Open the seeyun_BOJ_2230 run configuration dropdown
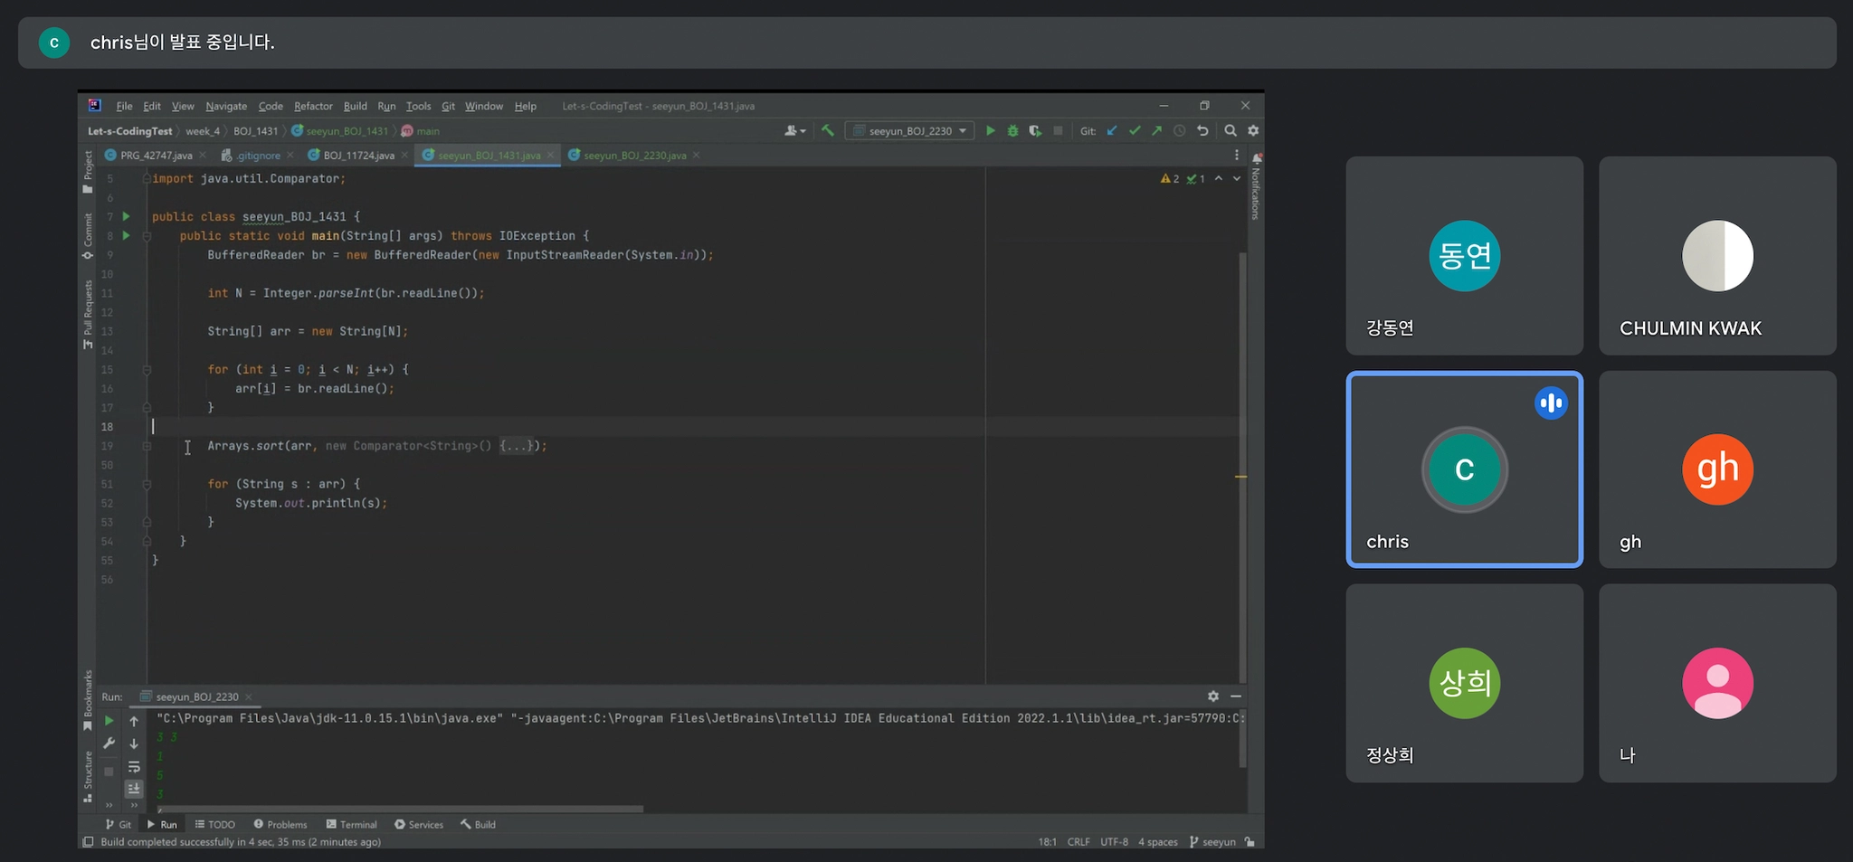Image resolution: width=1853 pixels, height=862 pixels. [x=911, y=131]
